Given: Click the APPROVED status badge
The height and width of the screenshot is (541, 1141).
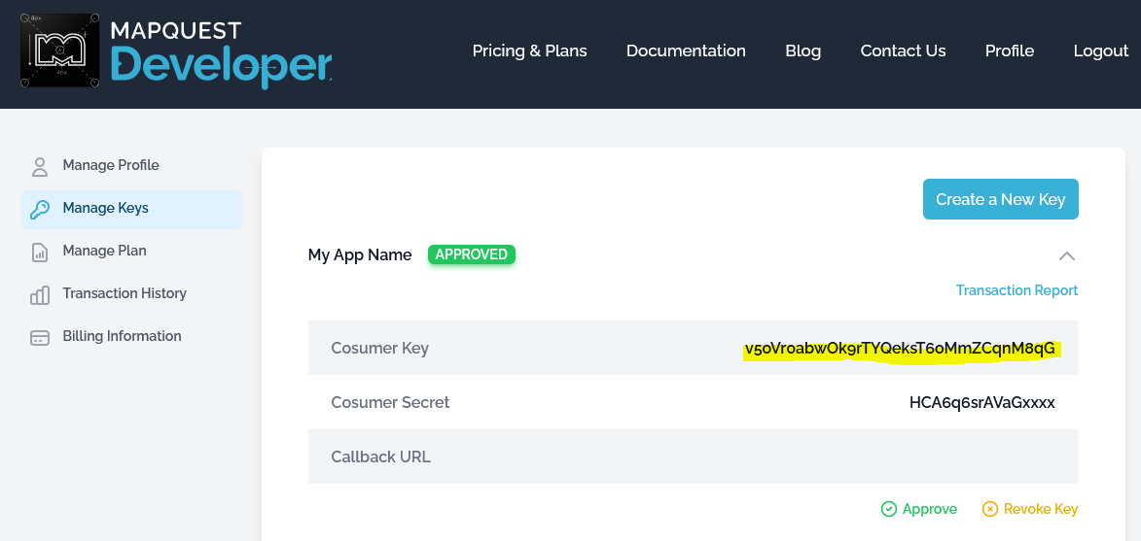Looking at the screenshot, I should click(x=472, y=254).
